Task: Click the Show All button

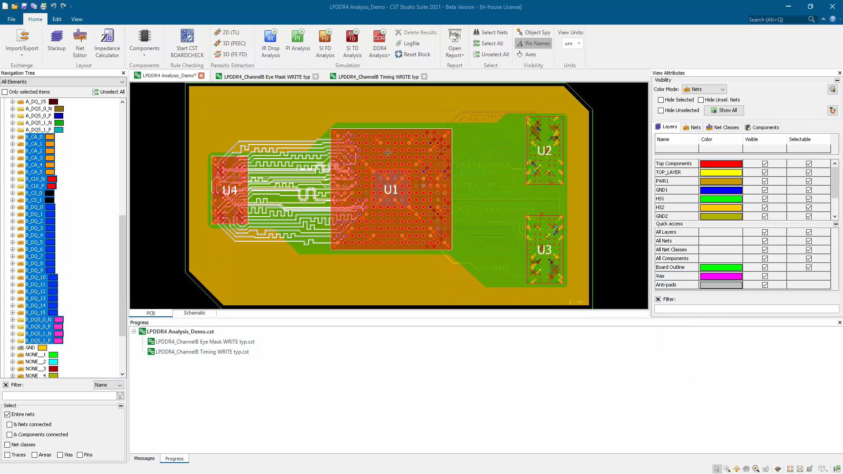Action: point(723,110)
